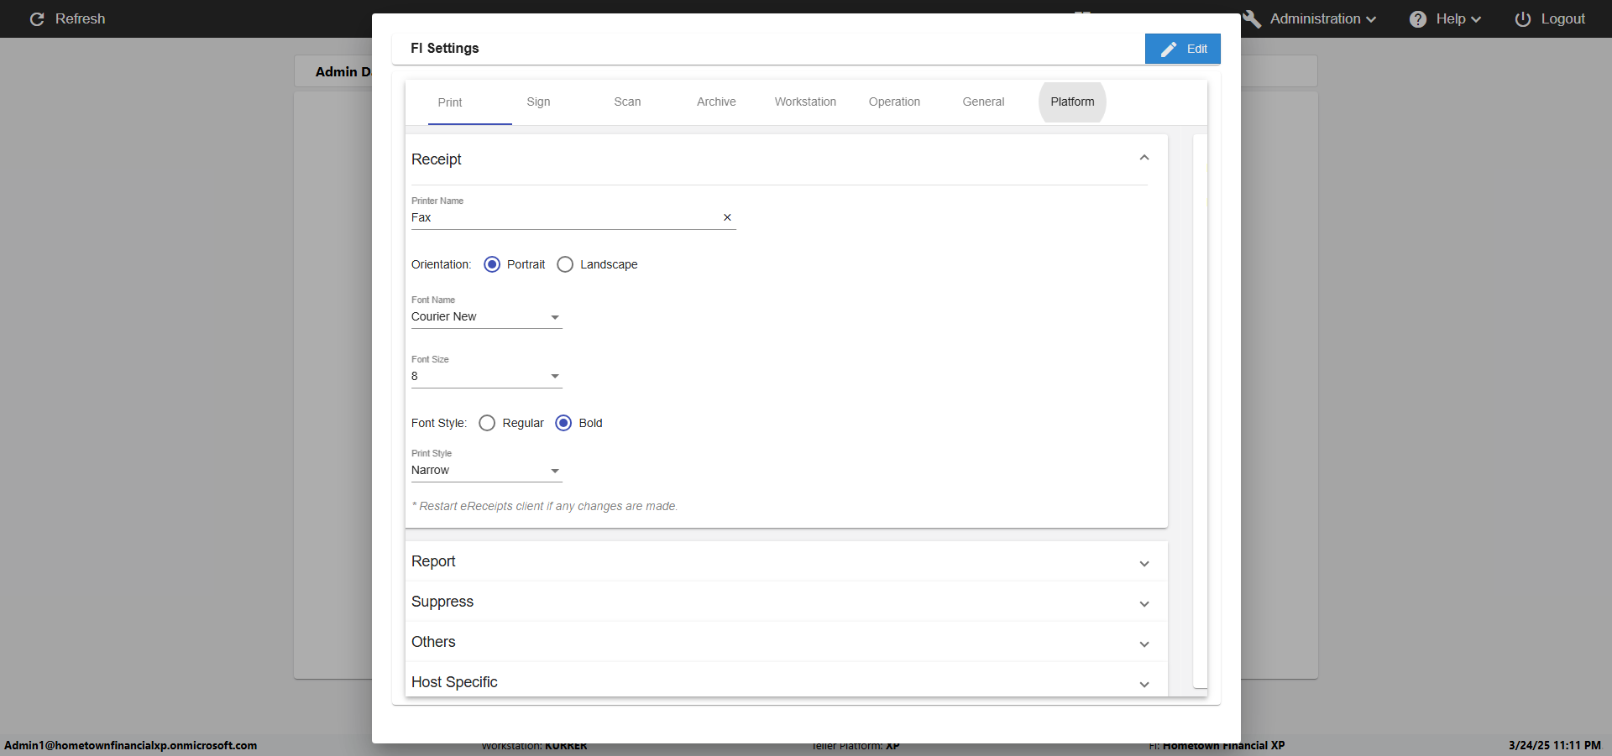Open the Print Style dropdown
This screenshot has height=756, width=1612.
555,471
